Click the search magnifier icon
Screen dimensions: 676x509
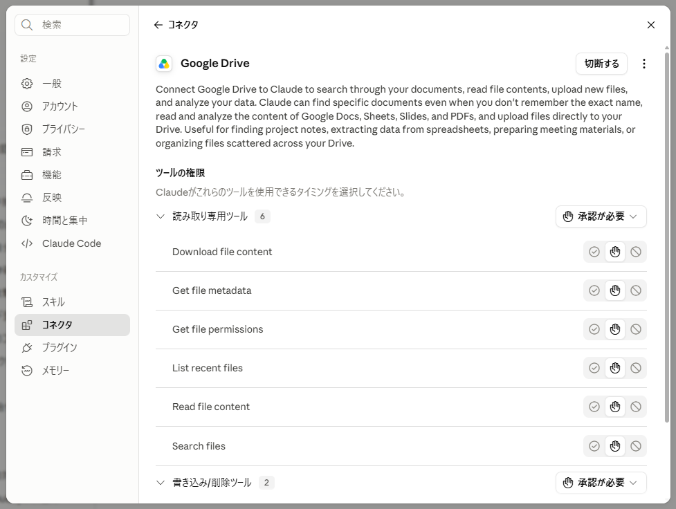pos(27,25)
